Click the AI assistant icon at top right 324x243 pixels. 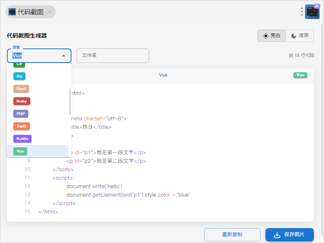tap(312, 12)
